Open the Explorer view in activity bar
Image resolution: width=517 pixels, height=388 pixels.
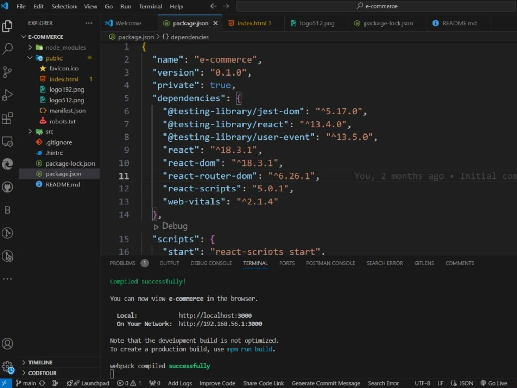tap(7, 26)
